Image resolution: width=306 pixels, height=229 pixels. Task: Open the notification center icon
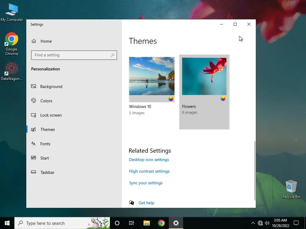point(296,223)
